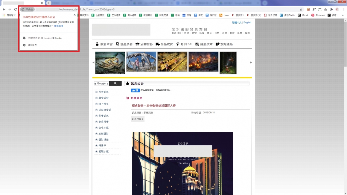Open the boats photo thumbnail
This screenshot has height=195, width=347.
click(x=110, y=63)
